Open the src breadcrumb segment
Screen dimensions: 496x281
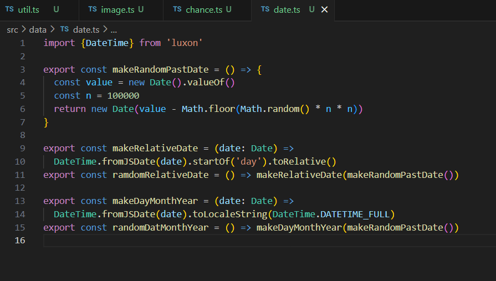pos(12,30)
